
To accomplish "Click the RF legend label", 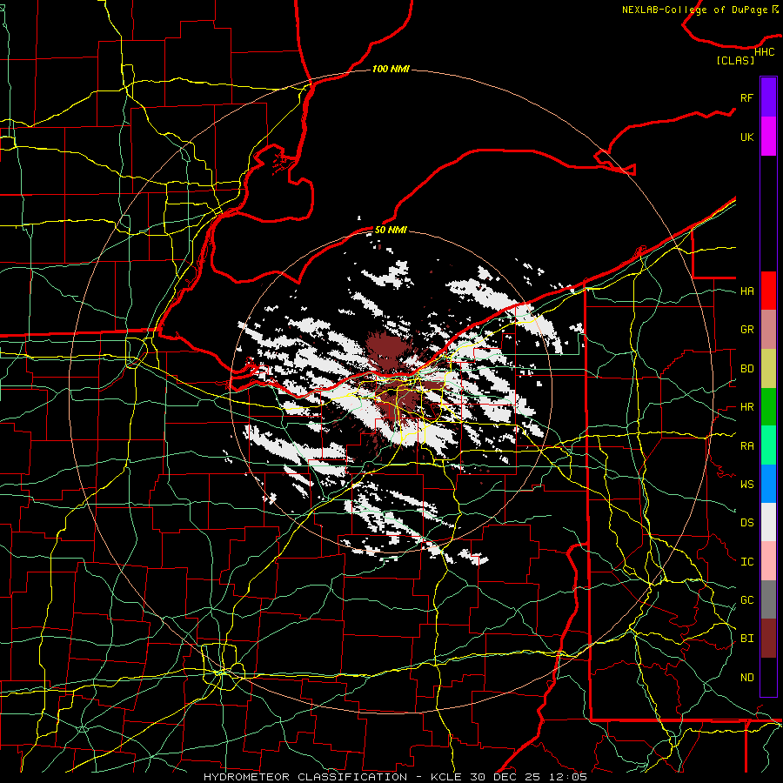I will pos(746,97).
